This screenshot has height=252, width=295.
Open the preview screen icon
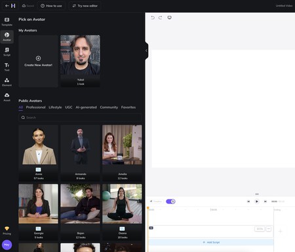[x=169, y=18]
